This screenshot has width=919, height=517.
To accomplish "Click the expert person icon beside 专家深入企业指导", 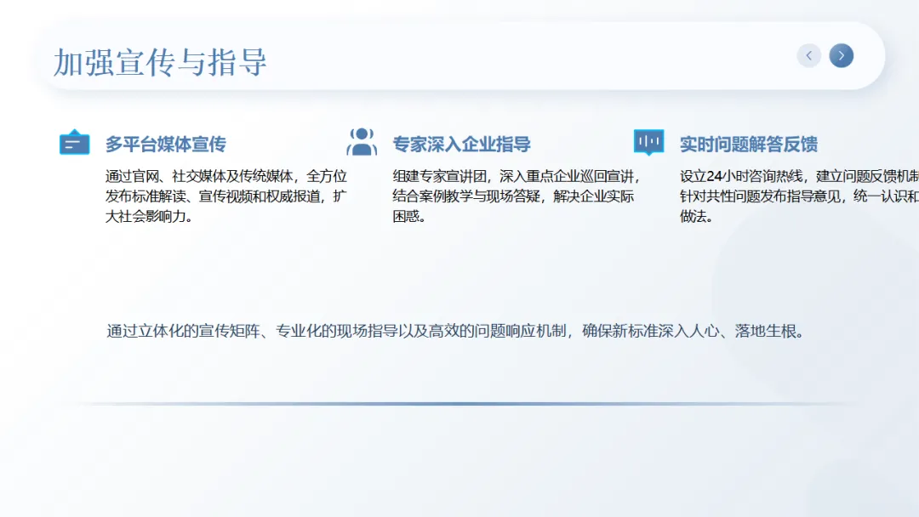I will 362,142.
